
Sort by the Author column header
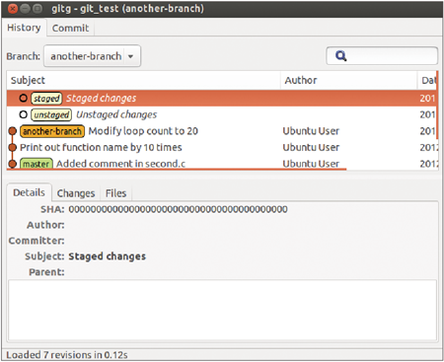click(348, 80)
